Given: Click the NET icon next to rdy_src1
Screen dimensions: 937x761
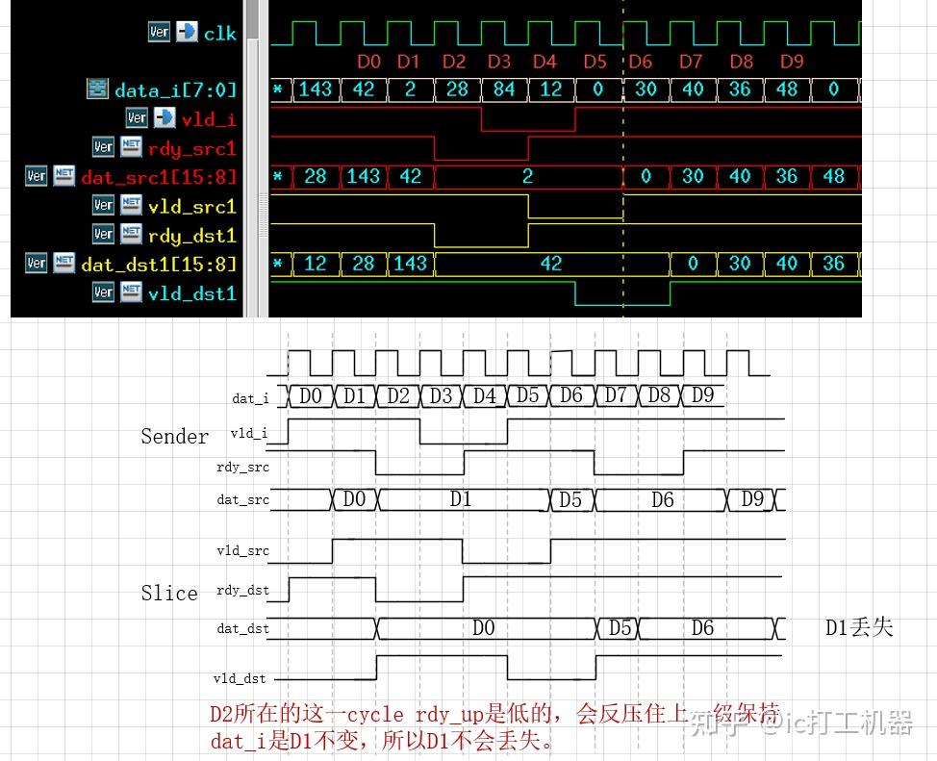Looking at the screenshot, I should (x=134, y=146).
